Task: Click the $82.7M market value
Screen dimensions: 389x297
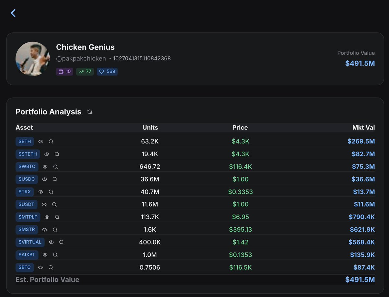Action: 363,154
